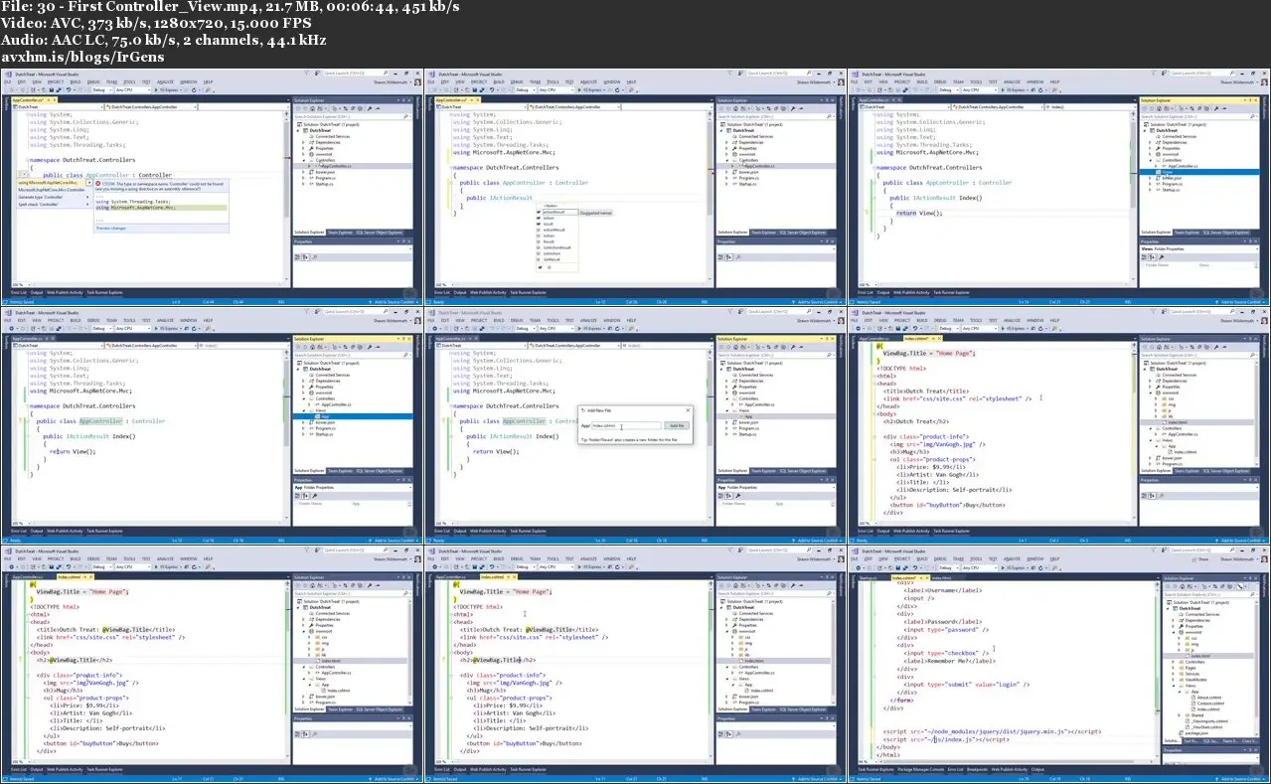Expand the ViewModels folder in login-form frame
The height and width of the screenshot is (784, 1271).
pos(1173,680)
